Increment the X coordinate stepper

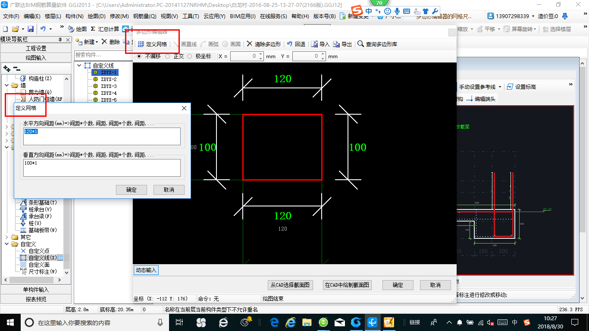260,54
